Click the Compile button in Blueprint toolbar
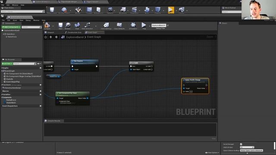This screenshot has width=276, height=155. (x=47, y=26)
